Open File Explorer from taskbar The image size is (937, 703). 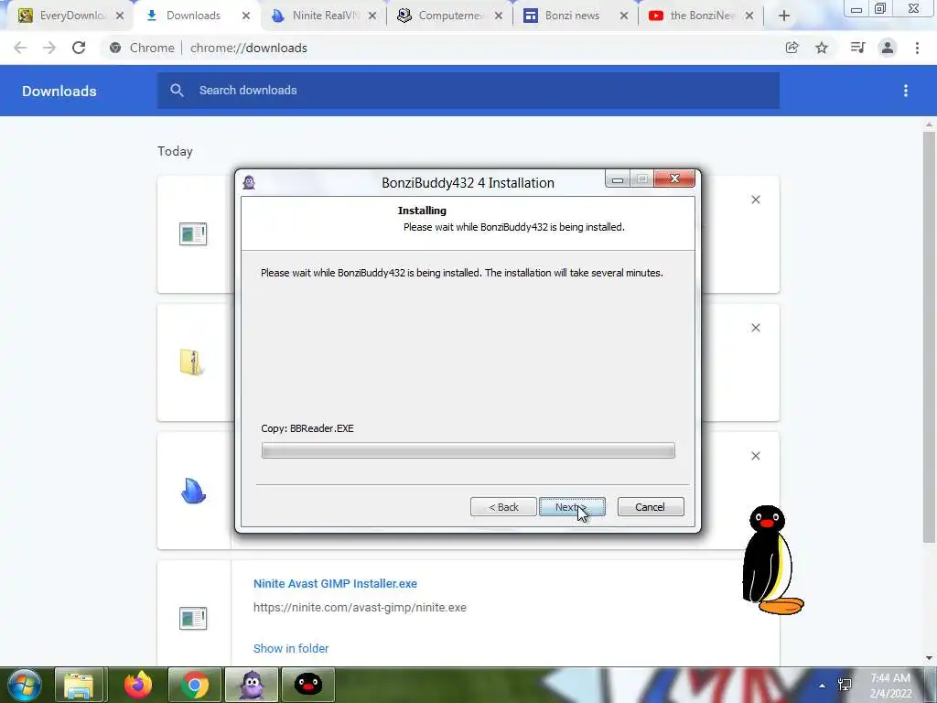coord(80,685)
